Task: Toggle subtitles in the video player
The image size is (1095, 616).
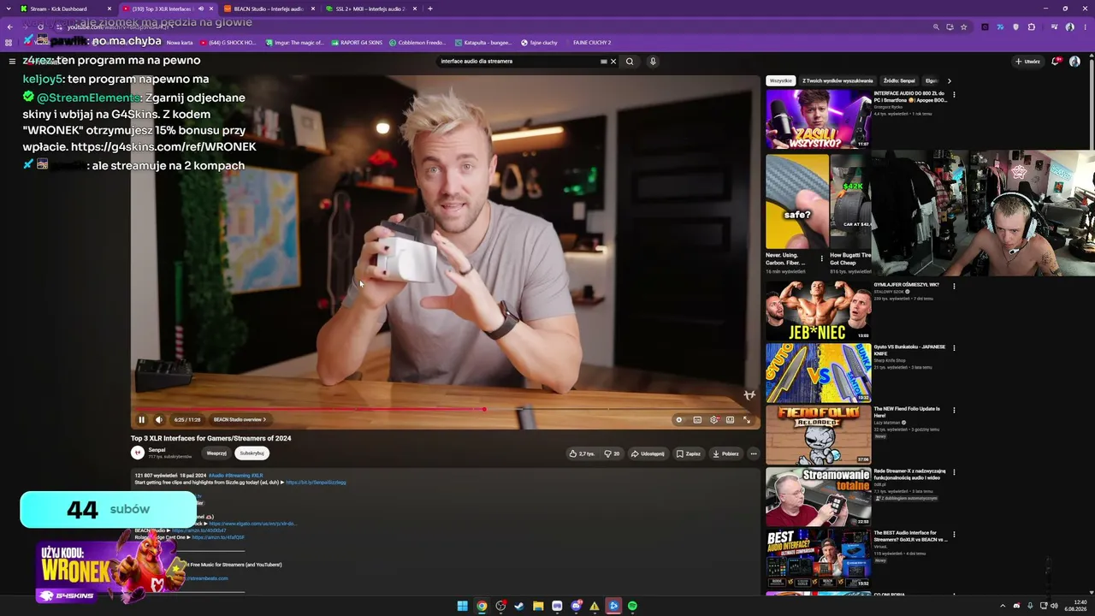Action: tap(697, 420)
